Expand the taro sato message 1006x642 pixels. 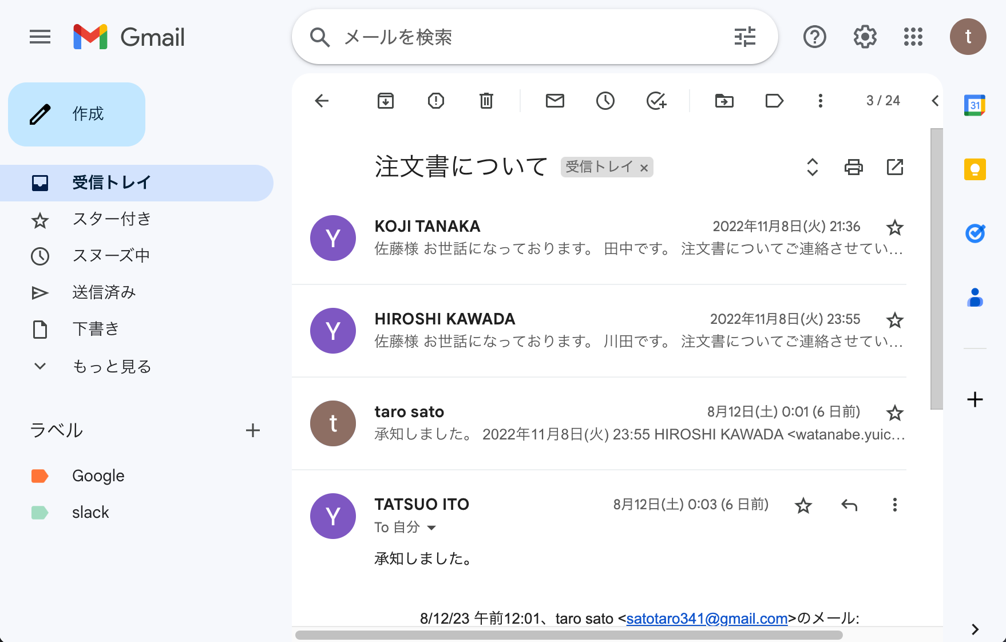pyautogui.click(x=599, y=423)
